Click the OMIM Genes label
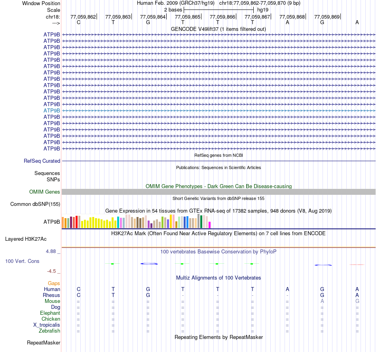 point(44,192)
